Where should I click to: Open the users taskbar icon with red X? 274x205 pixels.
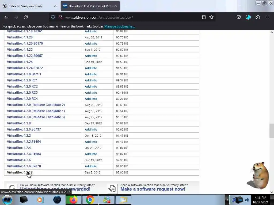tap(106, 200)
